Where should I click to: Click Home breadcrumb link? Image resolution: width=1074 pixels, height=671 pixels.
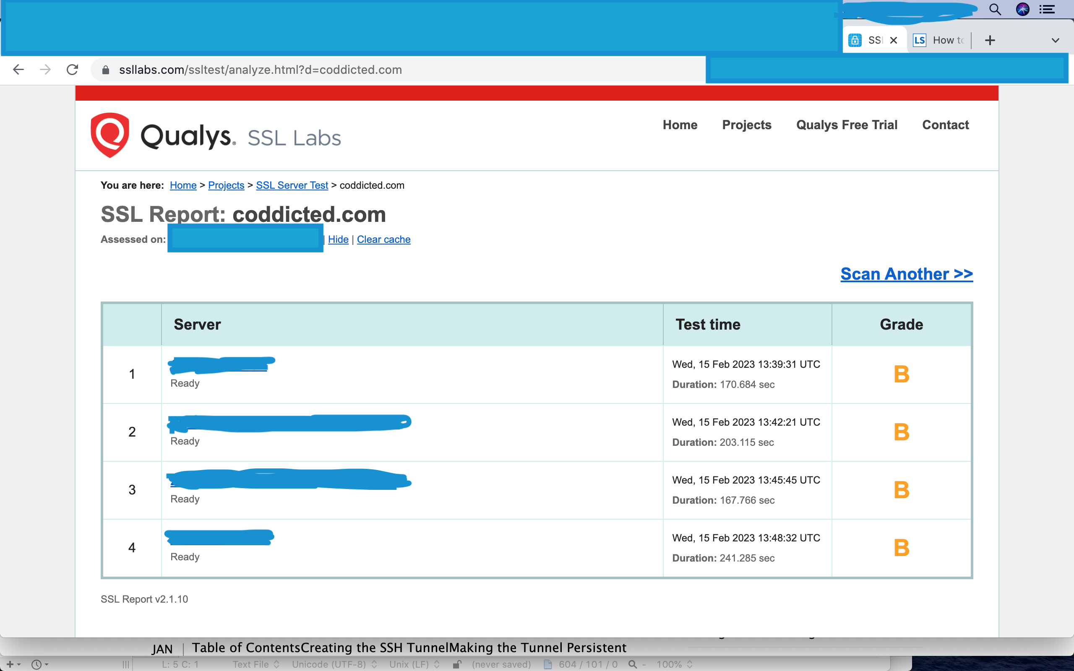[183, 185]
